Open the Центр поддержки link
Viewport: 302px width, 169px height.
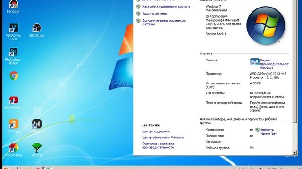[156, 131]
